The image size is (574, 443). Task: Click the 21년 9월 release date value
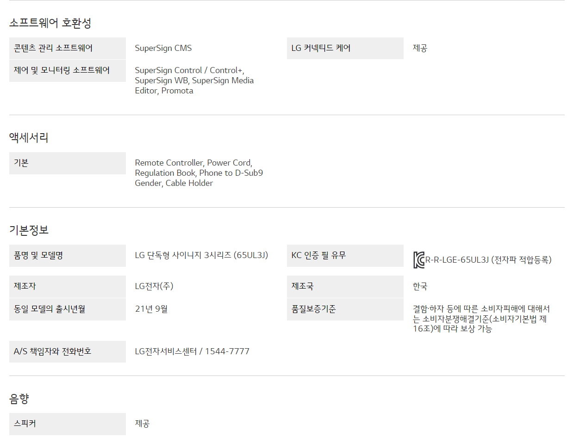pyautogui.click(x=151, y=309)
